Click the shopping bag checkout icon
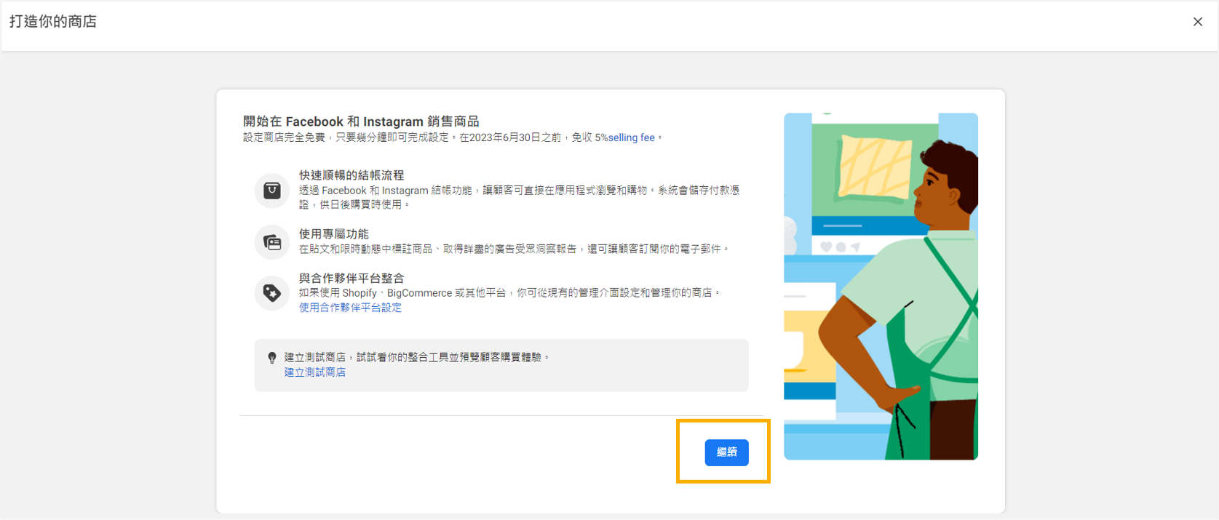 pos(271,191)
